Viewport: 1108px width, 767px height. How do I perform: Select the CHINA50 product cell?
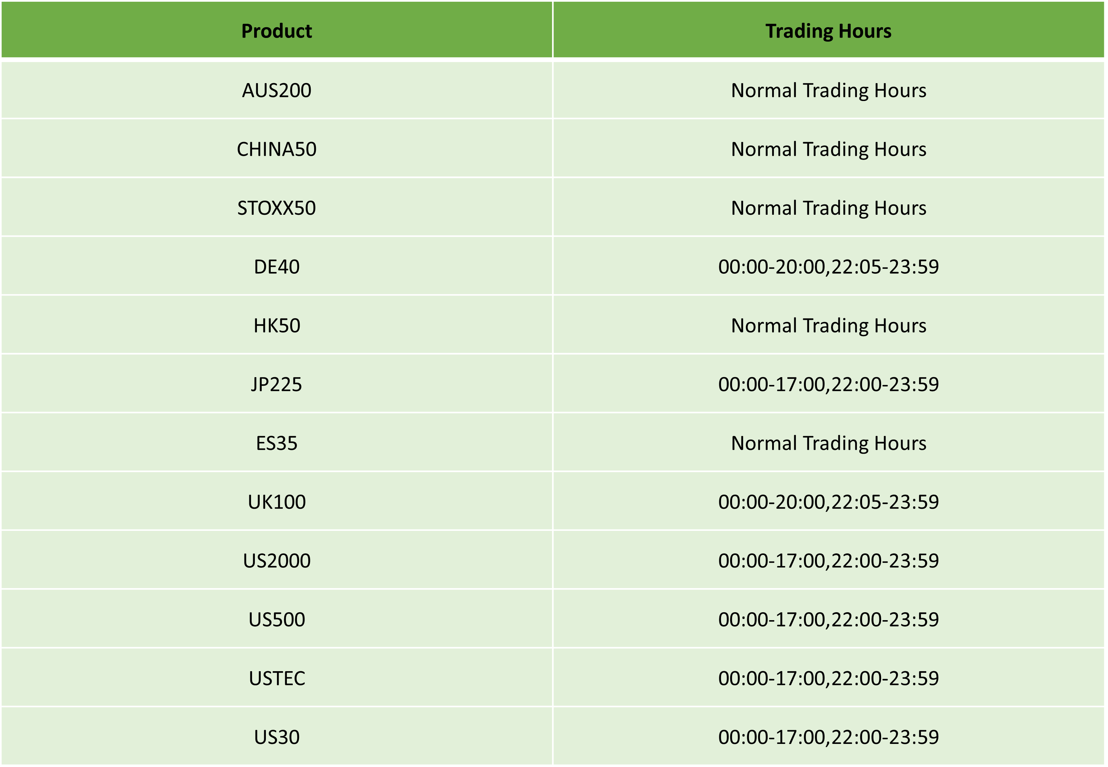tap(277, 149)
